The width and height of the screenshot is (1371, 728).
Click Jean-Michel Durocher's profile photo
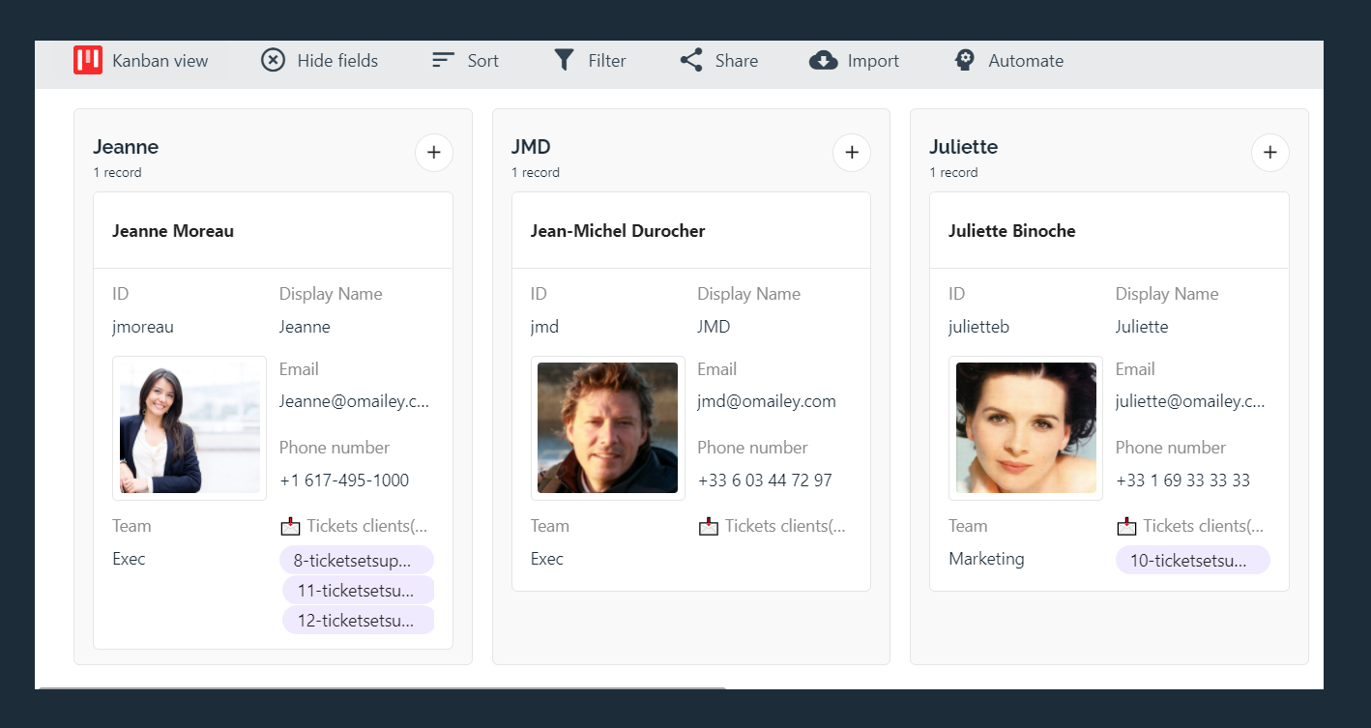click(608, 428)
